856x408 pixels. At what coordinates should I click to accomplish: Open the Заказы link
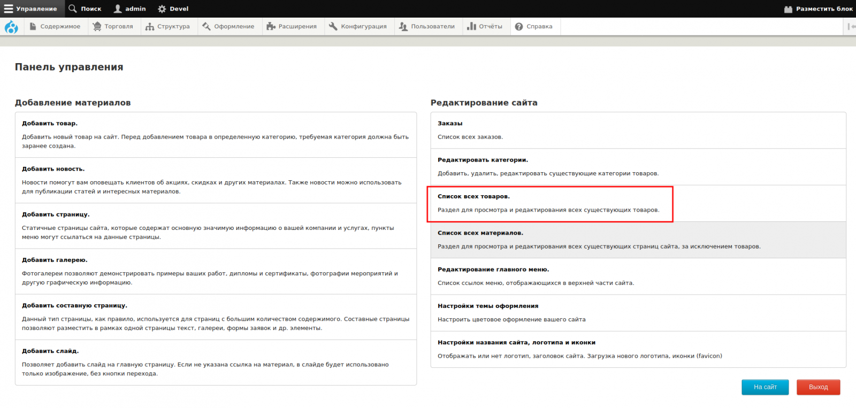(450, 124)
